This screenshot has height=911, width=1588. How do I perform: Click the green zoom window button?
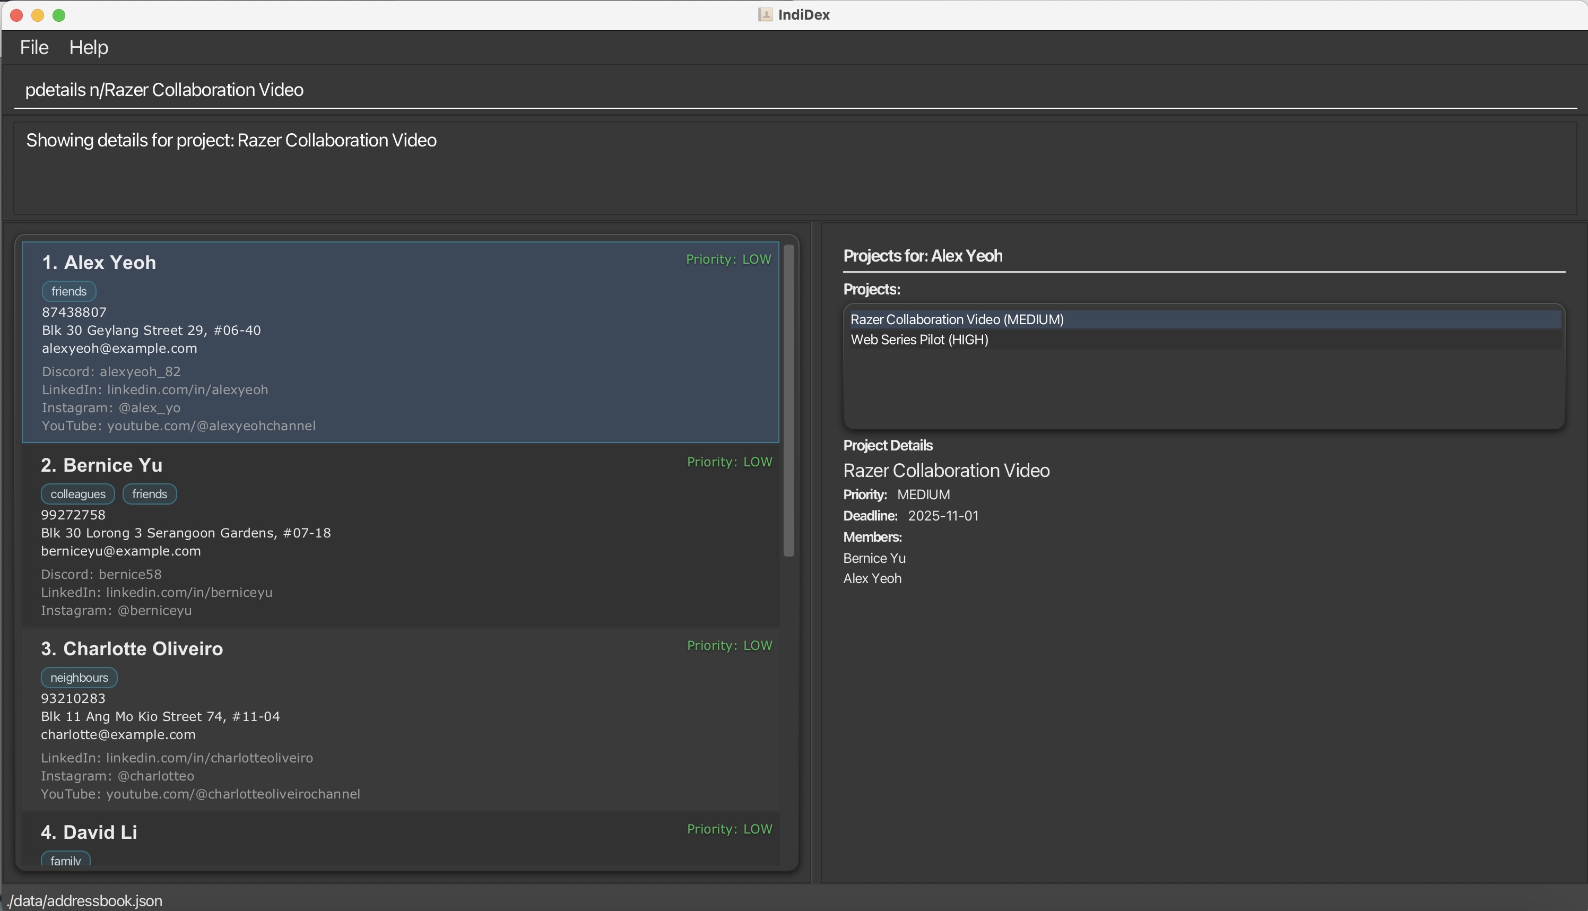(x=59, y=15)
